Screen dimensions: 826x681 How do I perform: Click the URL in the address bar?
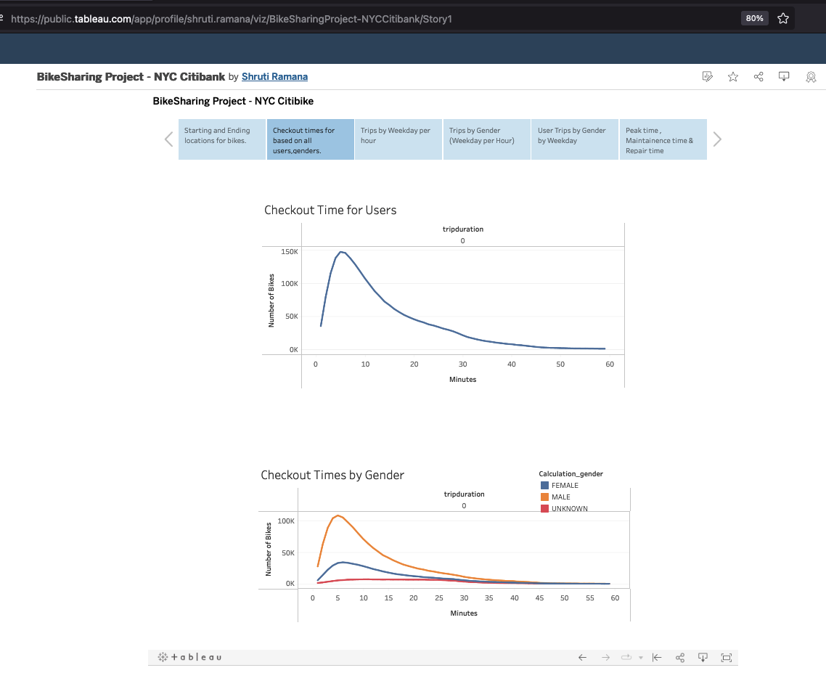click(x=232, y=19)
